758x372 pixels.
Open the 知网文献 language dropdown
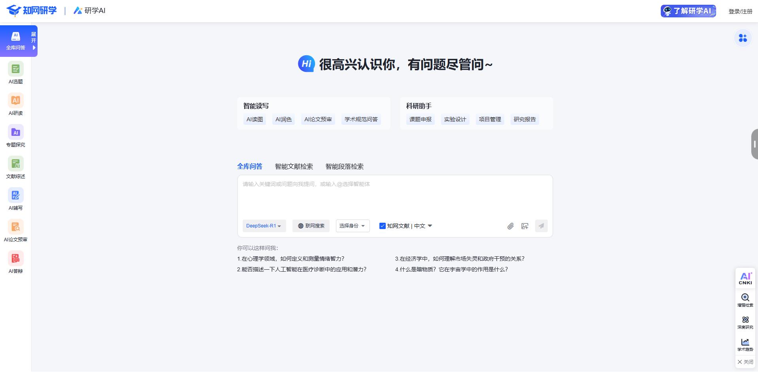[429, 226]
